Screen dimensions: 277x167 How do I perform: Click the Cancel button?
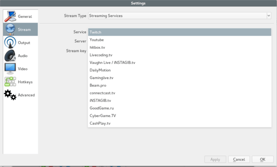[239, 159]
